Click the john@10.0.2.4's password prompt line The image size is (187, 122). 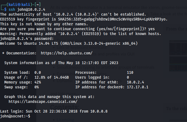click(x=27, y=39)
